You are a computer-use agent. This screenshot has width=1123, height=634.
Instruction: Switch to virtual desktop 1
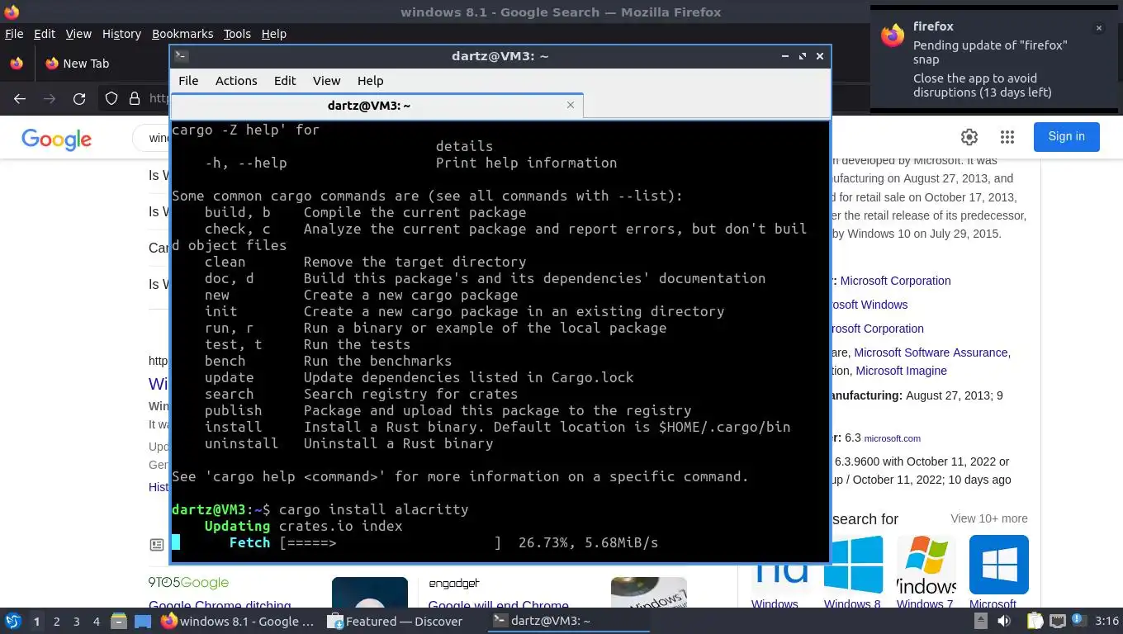(x=36, y=621)
